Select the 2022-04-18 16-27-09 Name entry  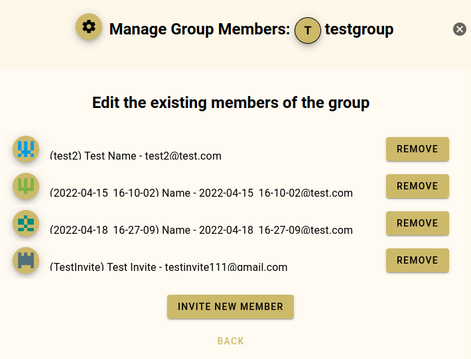[x=201, y=231]
